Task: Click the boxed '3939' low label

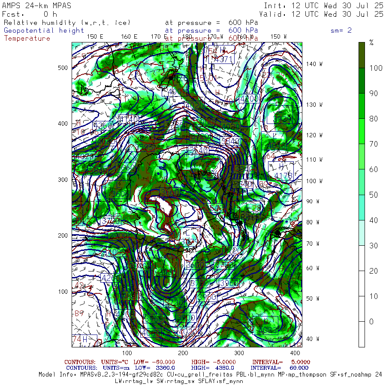Action: pyautogui.click(x=280, y=115)
